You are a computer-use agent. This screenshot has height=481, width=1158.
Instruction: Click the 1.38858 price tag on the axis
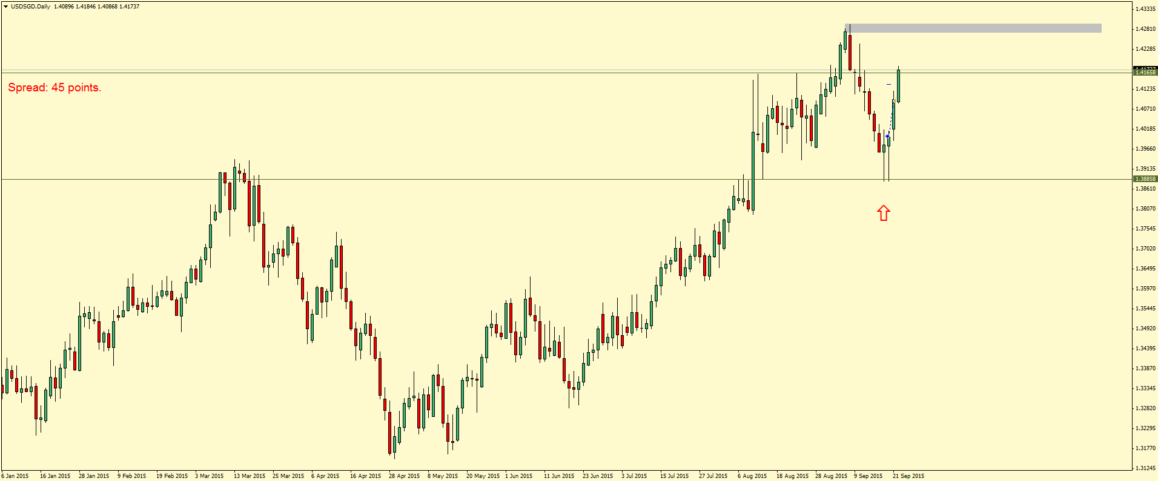[x=1145, y=179]
